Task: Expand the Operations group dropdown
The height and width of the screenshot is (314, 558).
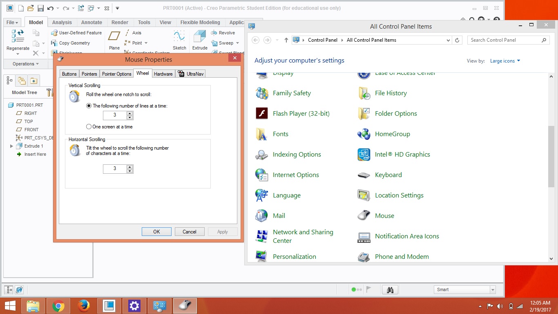Action: click(x=26, y=64)
